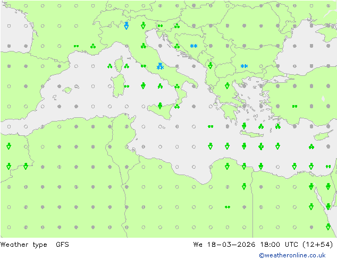Click the blue snow symbol over Bulgaria
The width and height of the screenshot is (337, 260).
pos(244,66)
